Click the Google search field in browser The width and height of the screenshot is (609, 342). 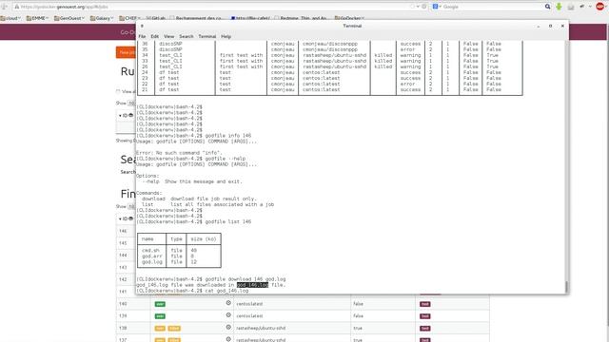492,7
